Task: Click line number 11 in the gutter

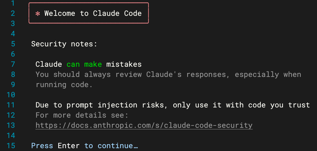Action: click(11, 105)
